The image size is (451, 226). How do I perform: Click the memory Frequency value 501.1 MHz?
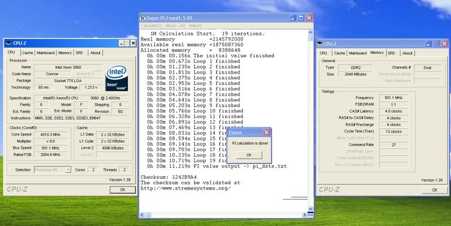393,97
